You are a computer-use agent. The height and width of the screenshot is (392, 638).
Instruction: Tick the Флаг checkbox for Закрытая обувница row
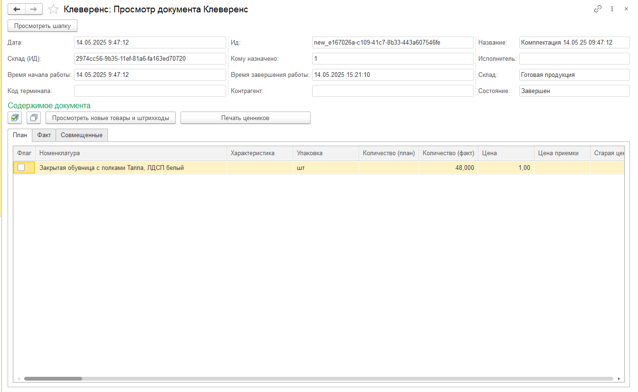click(21, 168)
